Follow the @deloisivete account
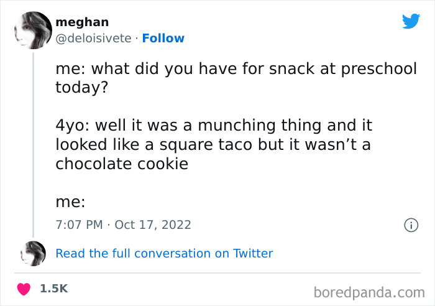 coord(163,39)
